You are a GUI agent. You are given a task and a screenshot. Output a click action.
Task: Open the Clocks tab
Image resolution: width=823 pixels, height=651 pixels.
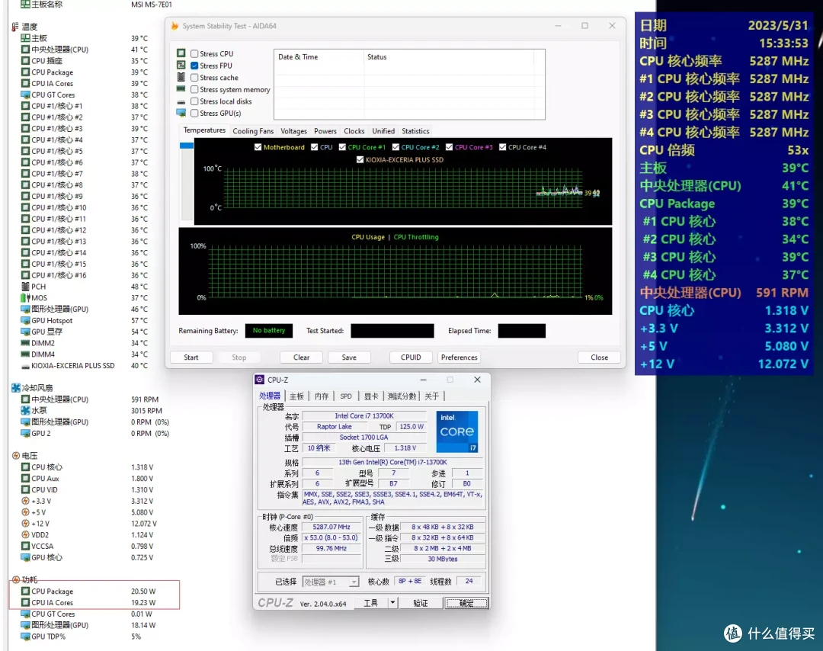click(354, 130)
